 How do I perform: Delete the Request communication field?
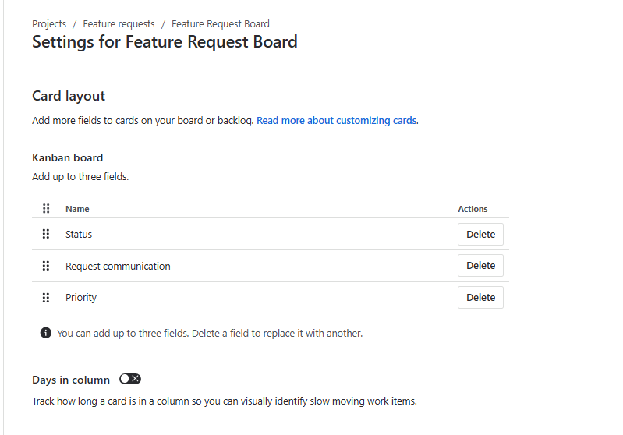pos(480,265)
